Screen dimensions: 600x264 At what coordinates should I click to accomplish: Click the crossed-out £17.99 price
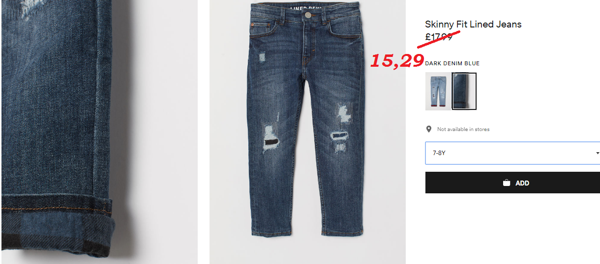(439, 36)
